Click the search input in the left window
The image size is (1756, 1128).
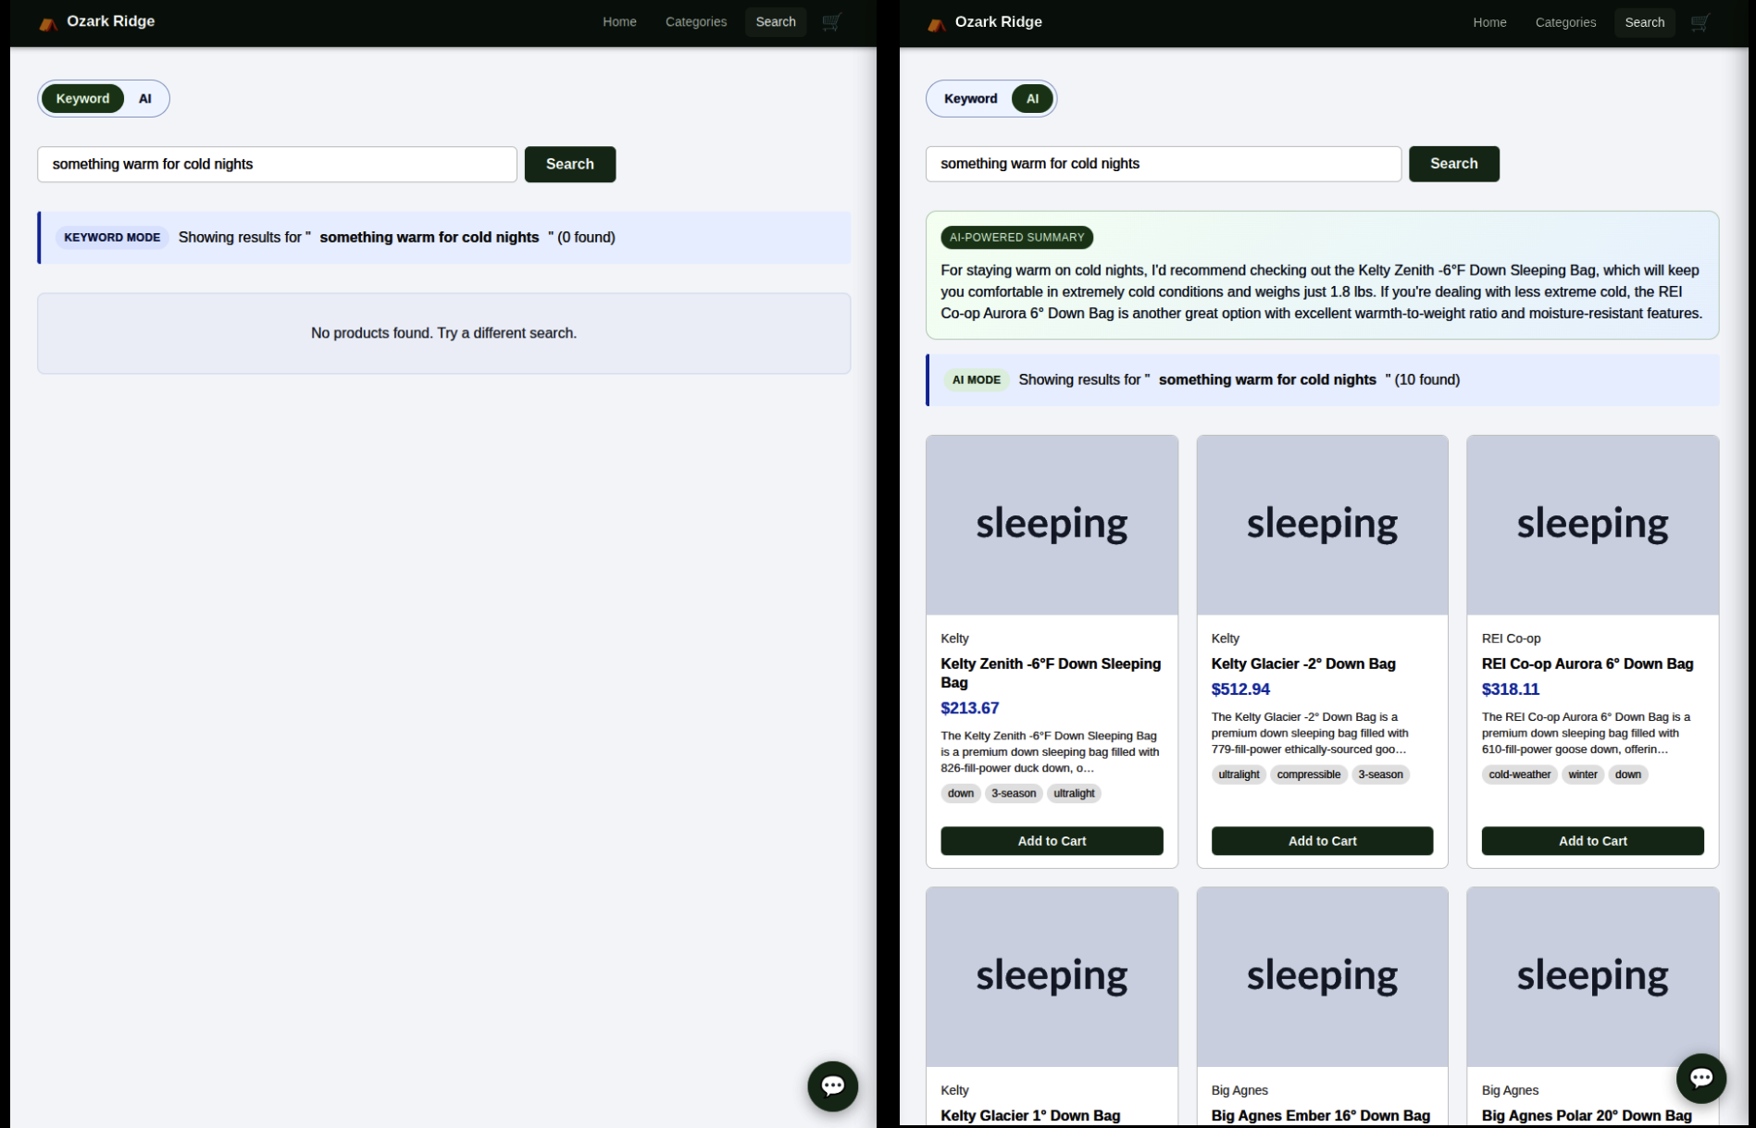(277, 164)
